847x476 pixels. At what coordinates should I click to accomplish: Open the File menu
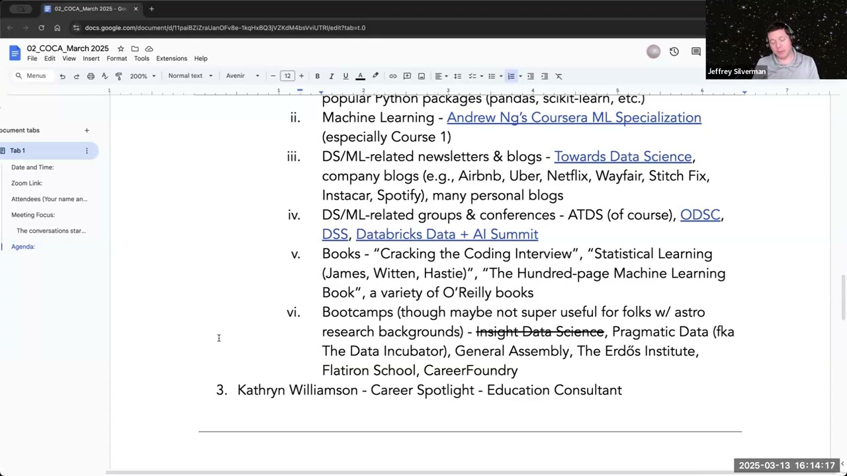(32, 58)
